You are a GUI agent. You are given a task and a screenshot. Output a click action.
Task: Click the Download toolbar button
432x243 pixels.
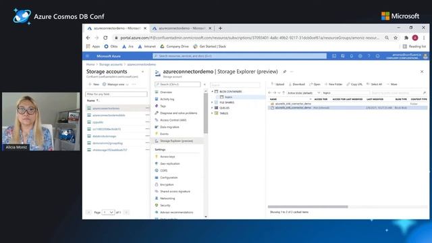pyautogui.click(x=297, y=84)
